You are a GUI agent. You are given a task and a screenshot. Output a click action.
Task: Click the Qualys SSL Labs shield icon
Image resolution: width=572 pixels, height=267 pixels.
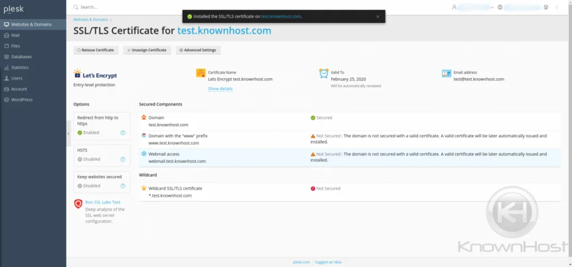78,204
